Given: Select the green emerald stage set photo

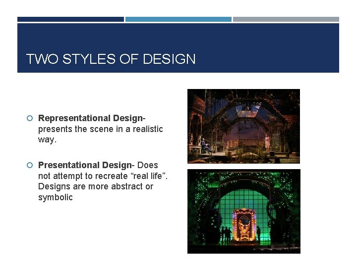Looking at the screenshot, I should (244, 212).
